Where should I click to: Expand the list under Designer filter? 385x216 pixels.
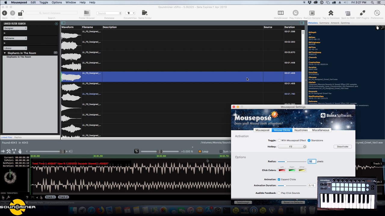click(5, 33)
